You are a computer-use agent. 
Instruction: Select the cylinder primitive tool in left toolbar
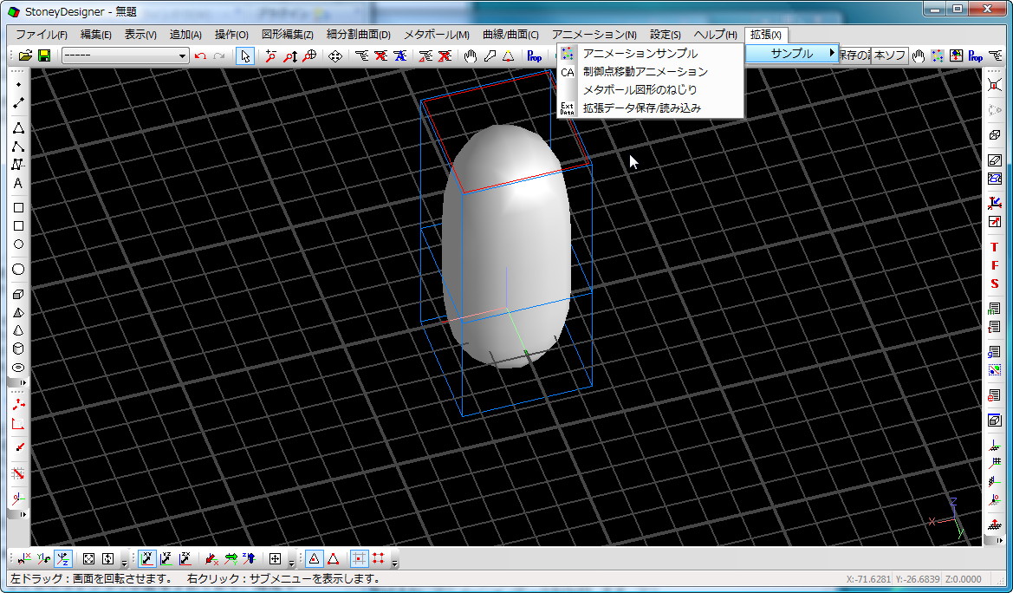(x=18, y=349)
